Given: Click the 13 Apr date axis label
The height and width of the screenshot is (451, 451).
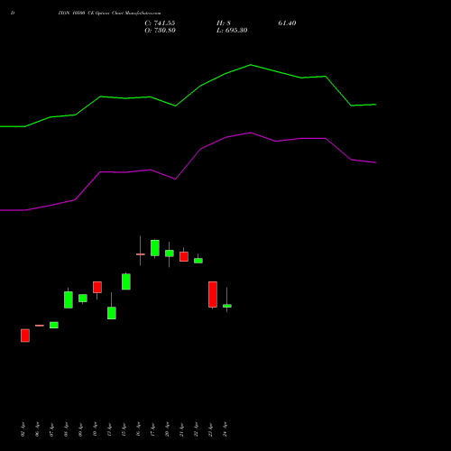Looking at the screenshot, I should [109, 429].
